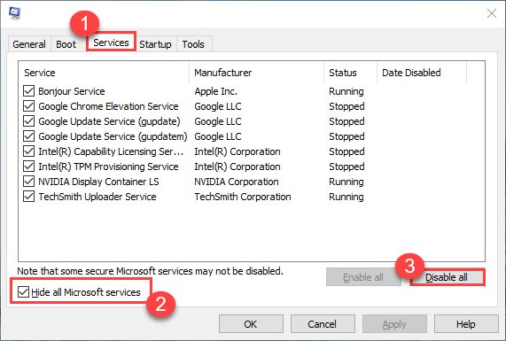Uncheck Intel(R) TPM Provisioning Service

(28, 167)
